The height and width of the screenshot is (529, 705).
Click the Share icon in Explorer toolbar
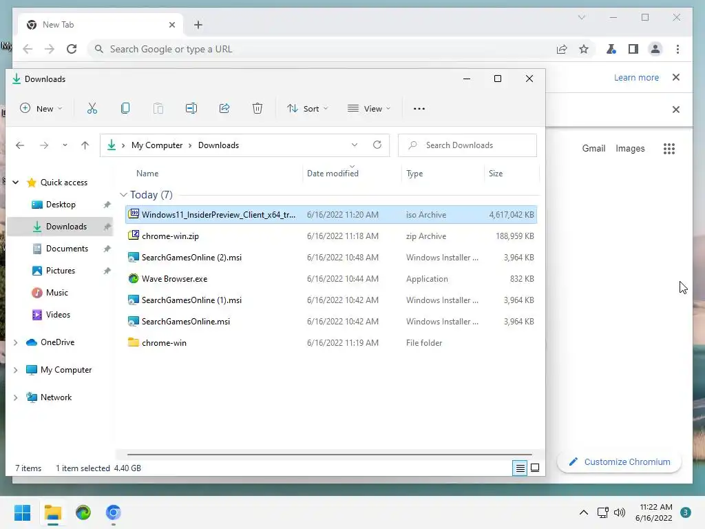[224, 108]
